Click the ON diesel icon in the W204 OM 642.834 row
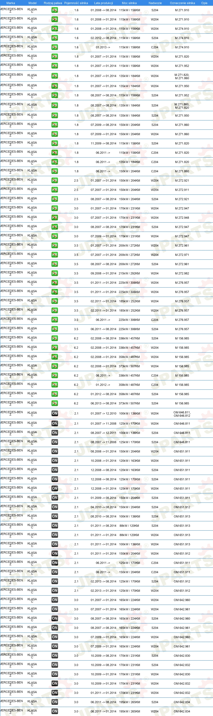 tap(55, 711)
